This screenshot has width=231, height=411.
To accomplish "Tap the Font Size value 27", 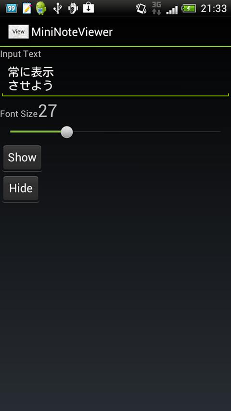I will [48, 111].
